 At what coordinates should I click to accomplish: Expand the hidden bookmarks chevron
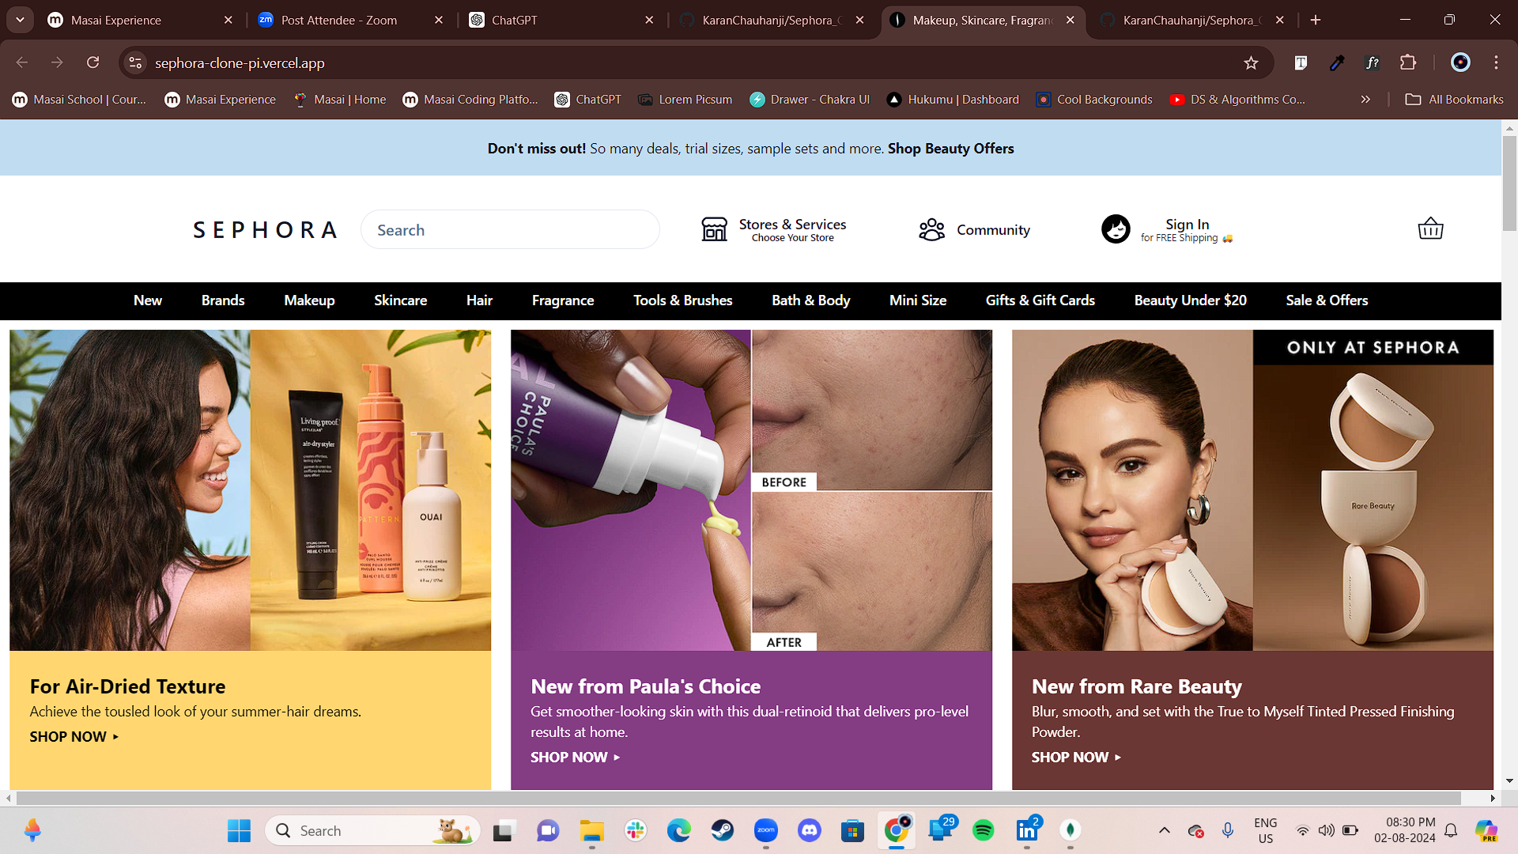(1365, 99)
